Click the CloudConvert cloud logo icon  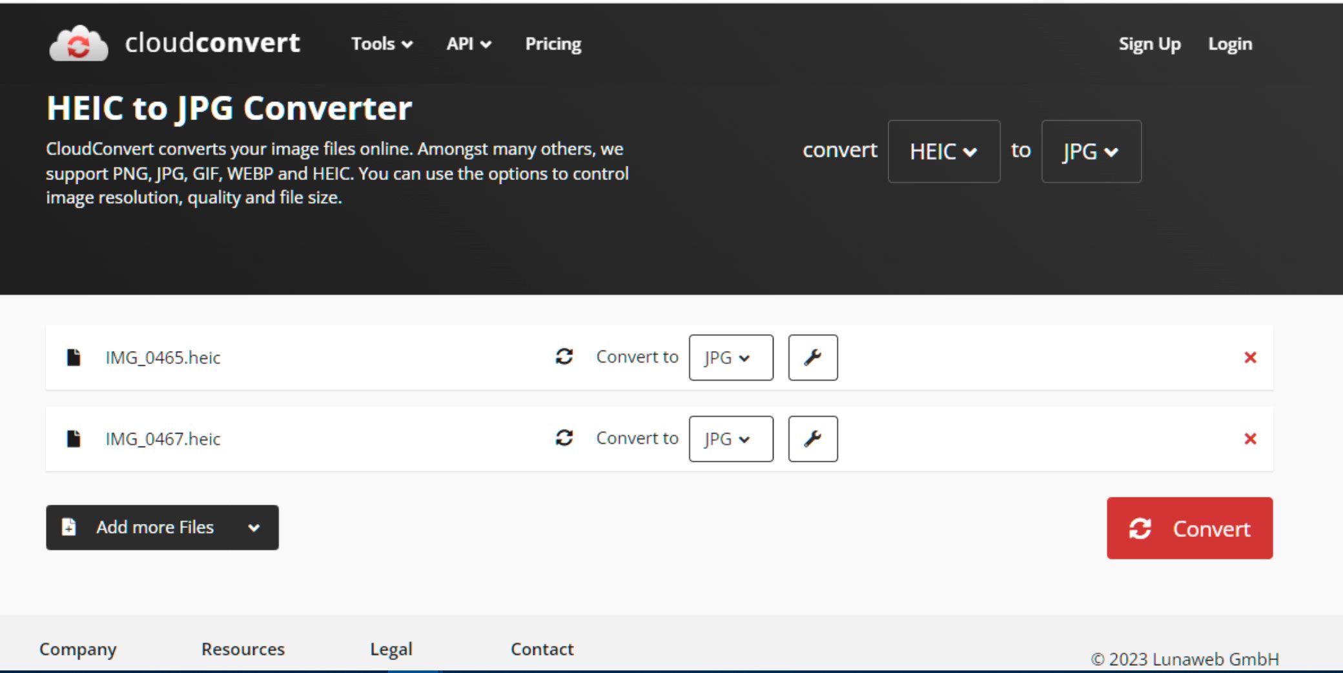point(78,44)
